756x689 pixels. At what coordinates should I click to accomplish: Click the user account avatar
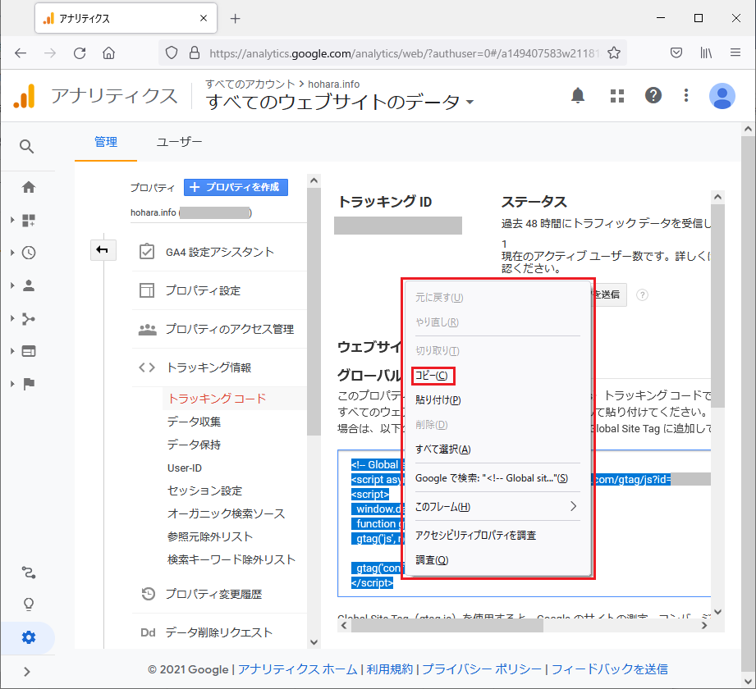722,96
